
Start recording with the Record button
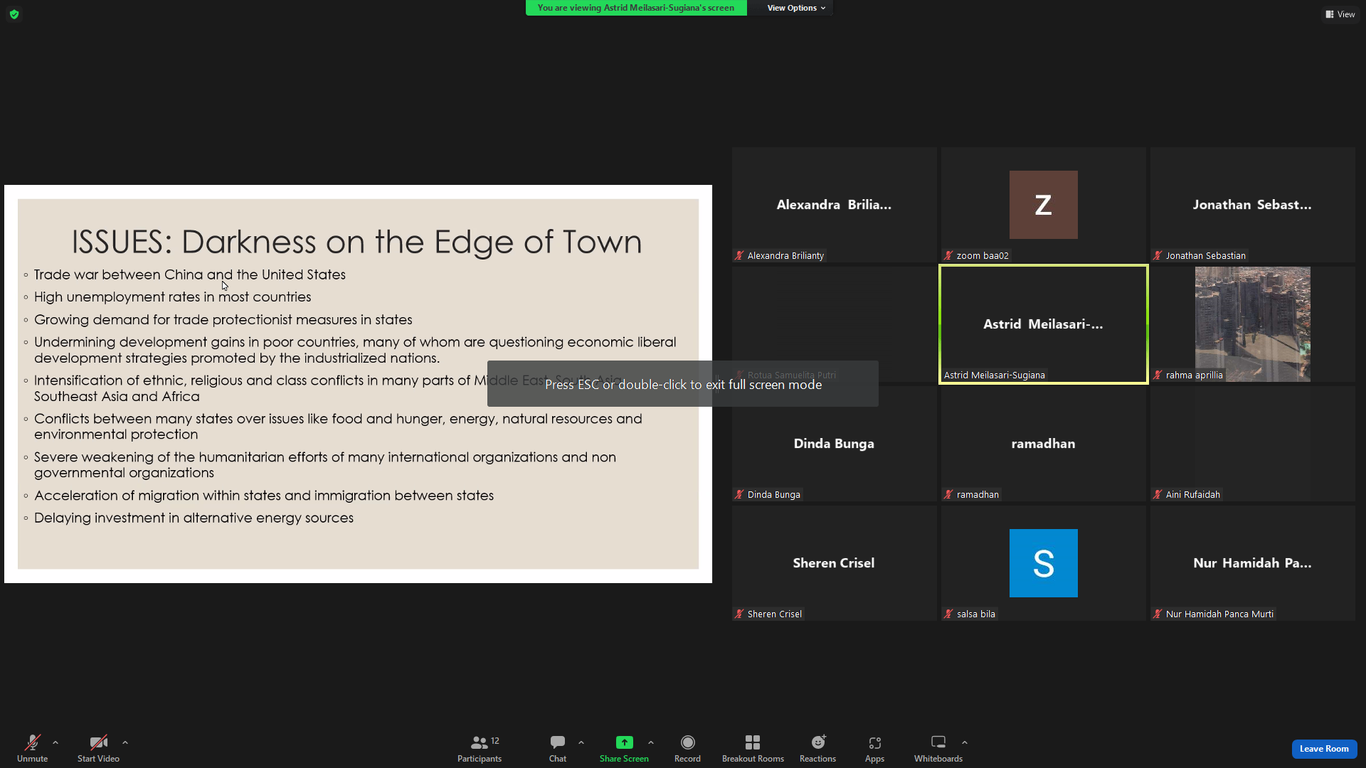(x=687, y=748)
